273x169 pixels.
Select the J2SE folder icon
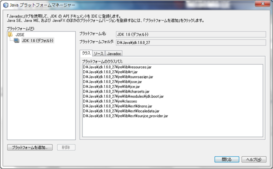pyautogui.click(x=11, y=34)
